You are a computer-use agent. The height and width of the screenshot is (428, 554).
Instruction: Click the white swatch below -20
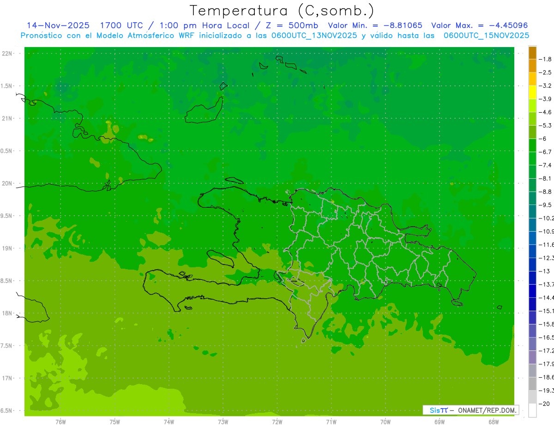pos(532,410)
